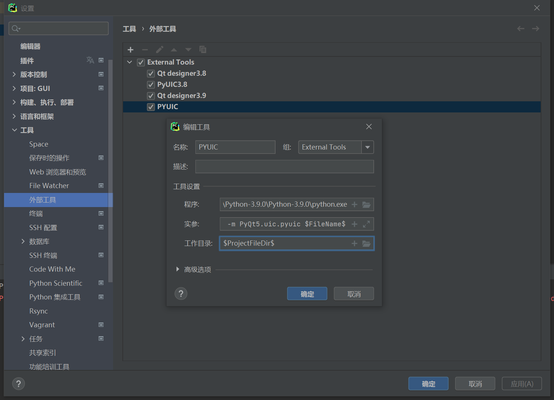The image size is (554, 400).
Task: Expand 项目: GUI settings section
Action: pyautogui.click(x=14, y=88)
